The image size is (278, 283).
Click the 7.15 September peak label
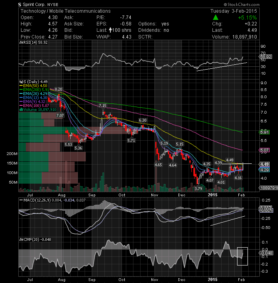102,105
